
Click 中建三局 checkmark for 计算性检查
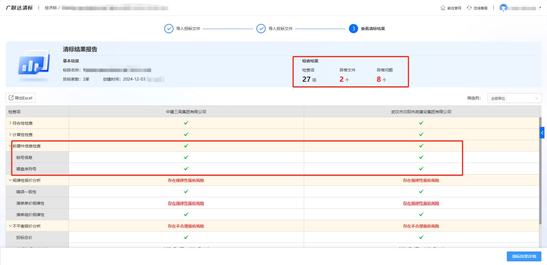click(x=186, y=134)
